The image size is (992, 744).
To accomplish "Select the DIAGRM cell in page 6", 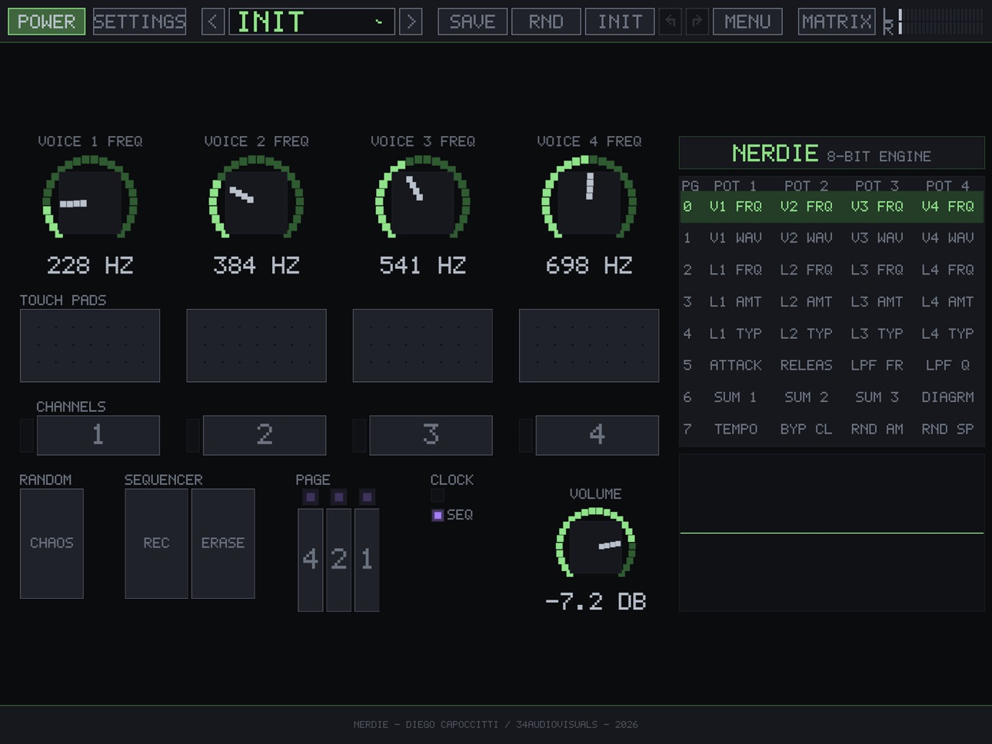I will tap(947, 397).
